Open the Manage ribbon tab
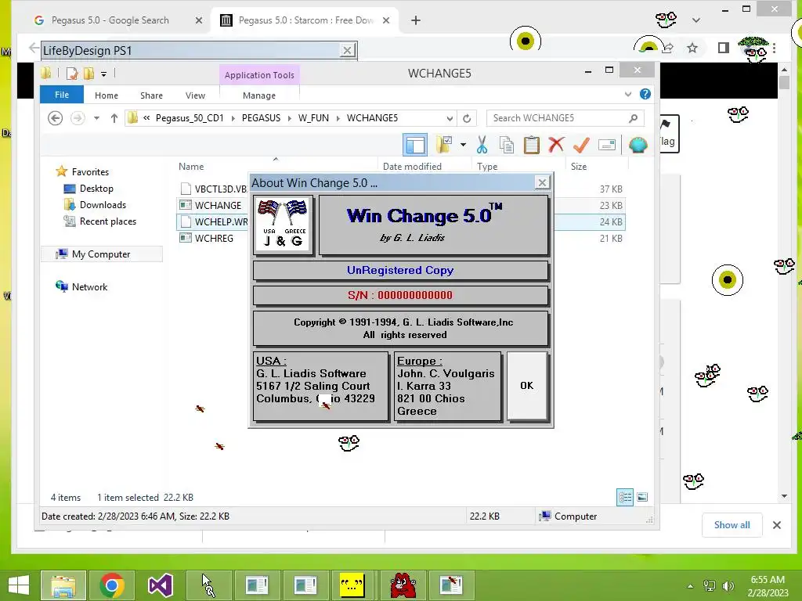802x601 pixels. pyautogui.click(x=258, y=95)
